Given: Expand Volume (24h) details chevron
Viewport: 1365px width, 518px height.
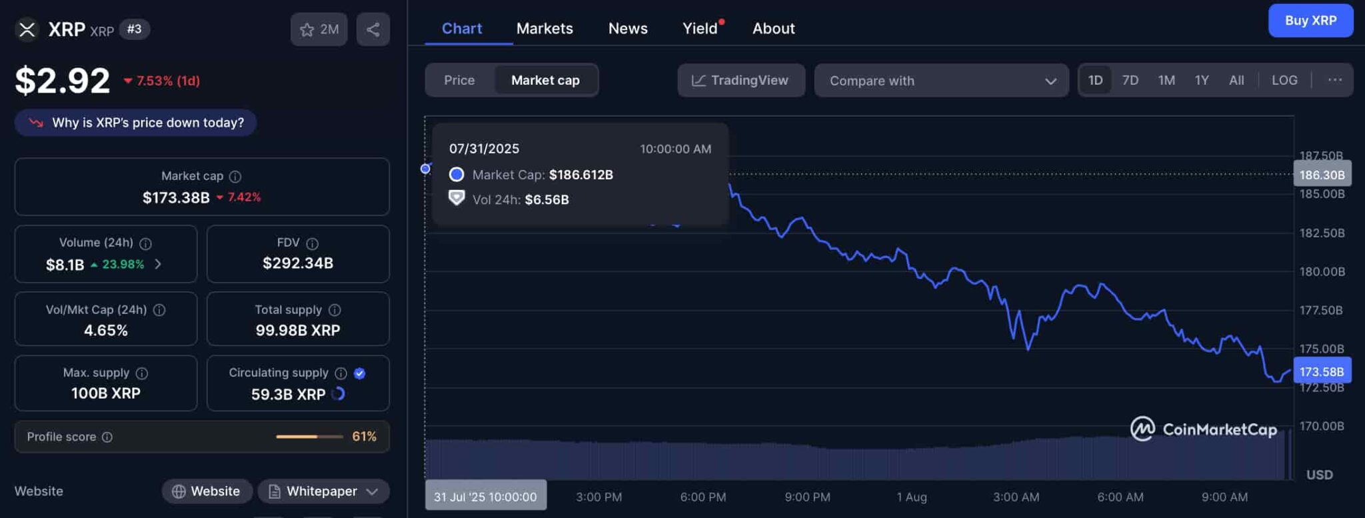Looking at the screenshot, I should coord(158,264).
